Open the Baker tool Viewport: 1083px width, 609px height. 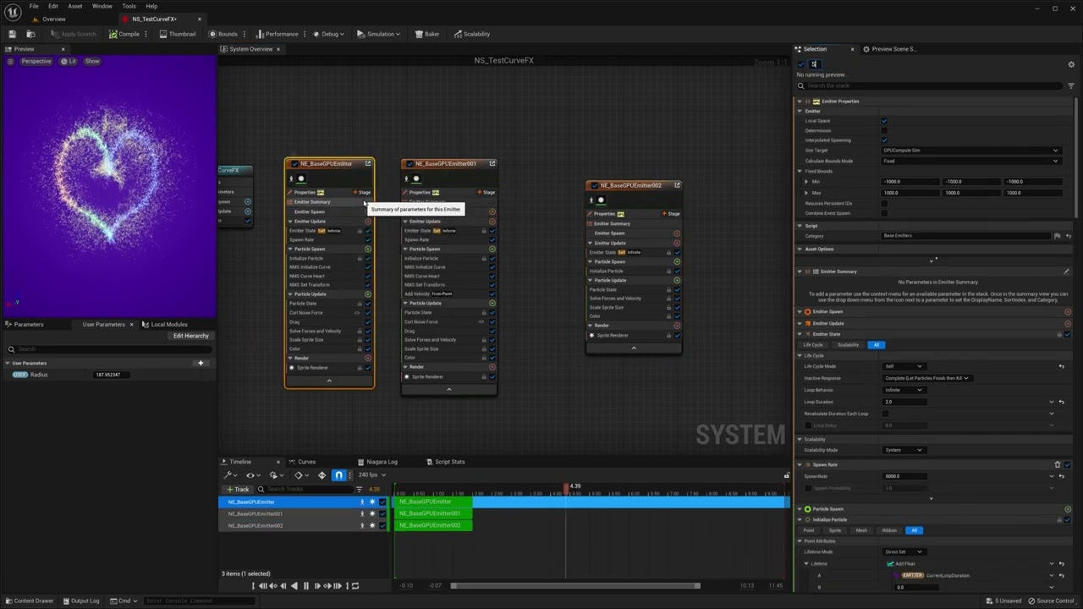click(x=426, y=34)
